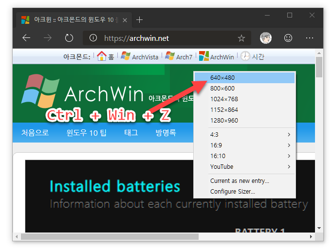Open the 시간 link
The height and width of the screenshot is (251, 333).
258,57
